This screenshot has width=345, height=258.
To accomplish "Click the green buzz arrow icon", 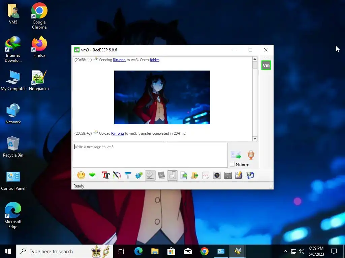I will [x=92, y=175].
